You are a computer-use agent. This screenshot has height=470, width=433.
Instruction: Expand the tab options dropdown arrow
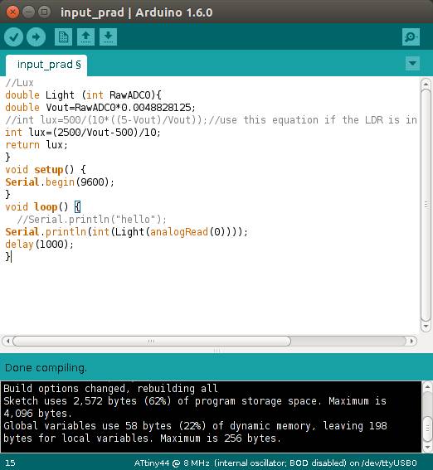[412, 63]
